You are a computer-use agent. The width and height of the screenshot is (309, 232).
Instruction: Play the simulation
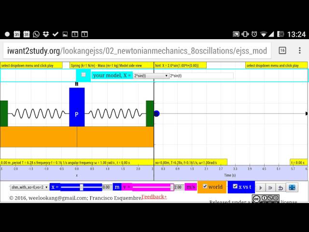[260, 188]
